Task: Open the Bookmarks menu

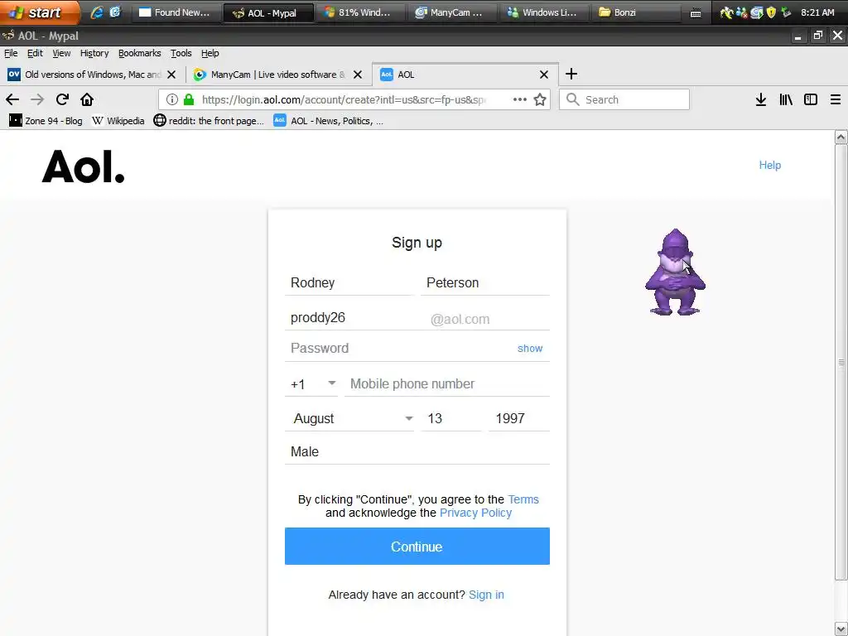Action: click(x=139, y=53)
